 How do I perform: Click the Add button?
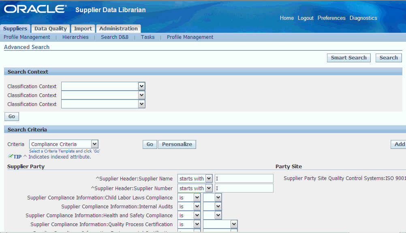[399, 144]
